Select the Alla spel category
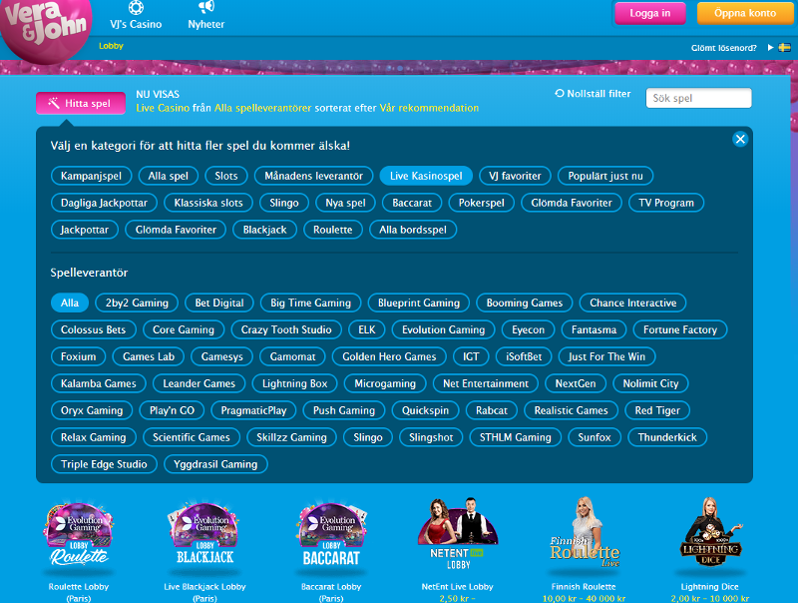Screen dimensions: 798x603 [168, 176]
